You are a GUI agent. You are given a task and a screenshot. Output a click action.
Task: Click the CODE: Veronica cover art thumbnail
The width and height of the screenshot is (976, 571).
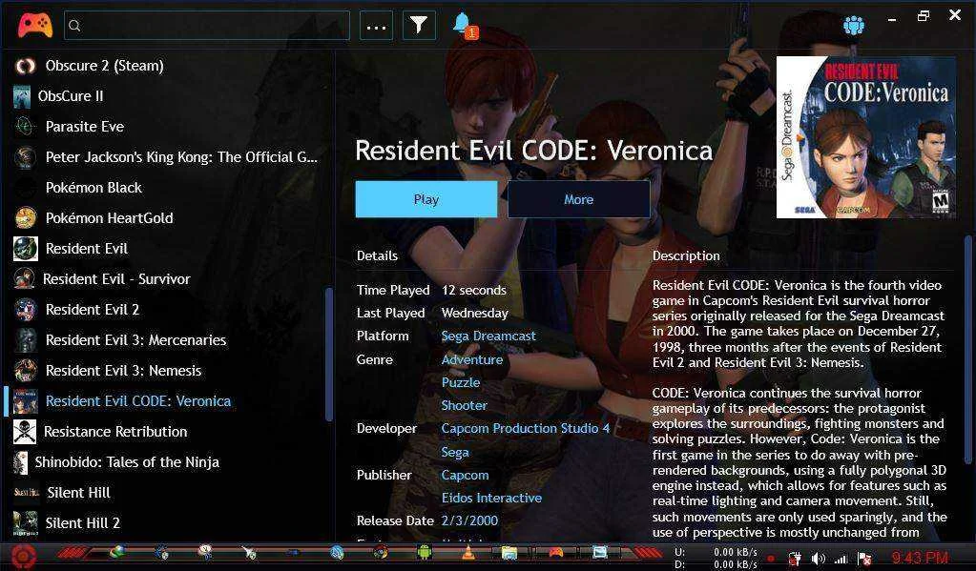pyautogui.click(x=866, y=137)
